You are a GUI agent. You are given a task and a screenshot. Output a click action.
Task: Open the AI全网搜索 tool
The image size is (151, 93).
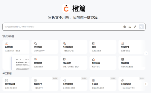(74, 47)
